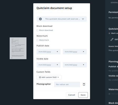Click the info icon in the notice banner
The image size is (118, 105).
(40, 19)
